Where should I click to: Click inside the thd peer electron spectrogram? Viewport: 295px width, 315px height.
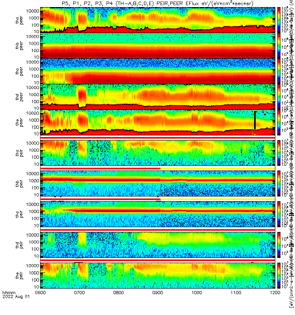tap(158, 96)
